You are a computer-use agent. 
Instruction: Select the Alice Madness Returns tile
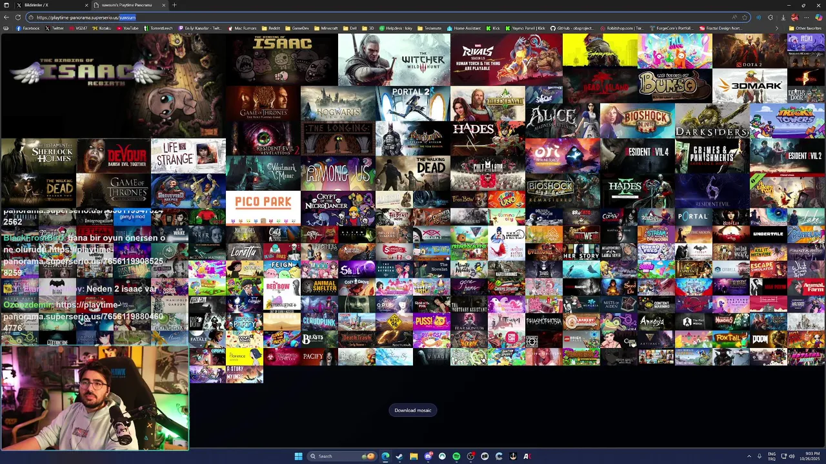pos(563,121)
